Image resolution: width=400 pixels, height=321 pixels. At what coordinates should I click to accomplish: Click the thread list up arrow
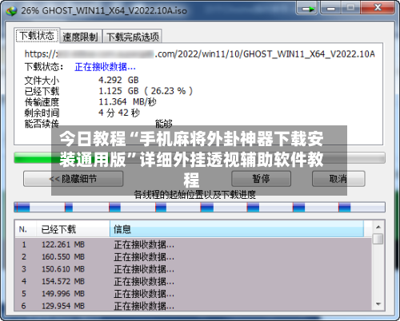pos(378,227)
